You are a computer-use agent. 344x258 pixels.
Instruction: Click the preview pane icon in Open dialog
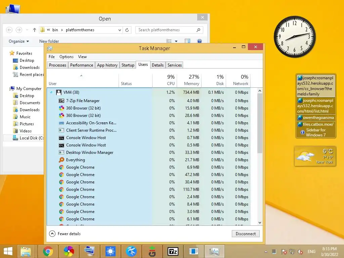tap(187, 41)
